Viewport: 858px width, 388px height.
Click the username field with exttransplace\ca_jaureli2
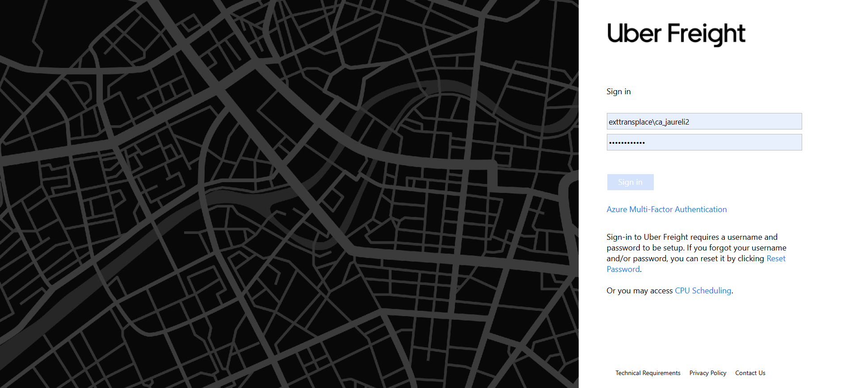(704, 121)
